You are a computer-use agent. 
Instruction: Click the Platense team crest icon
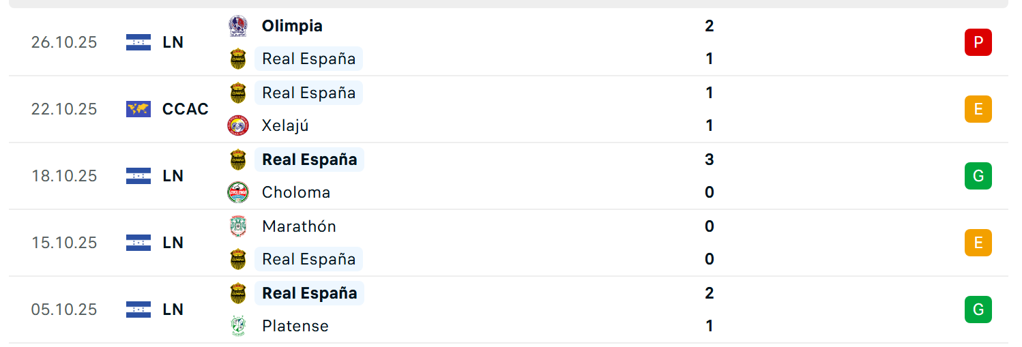point(237,326)
